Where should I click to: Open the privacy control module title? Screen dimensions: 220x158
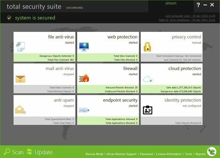click(186, 37)
